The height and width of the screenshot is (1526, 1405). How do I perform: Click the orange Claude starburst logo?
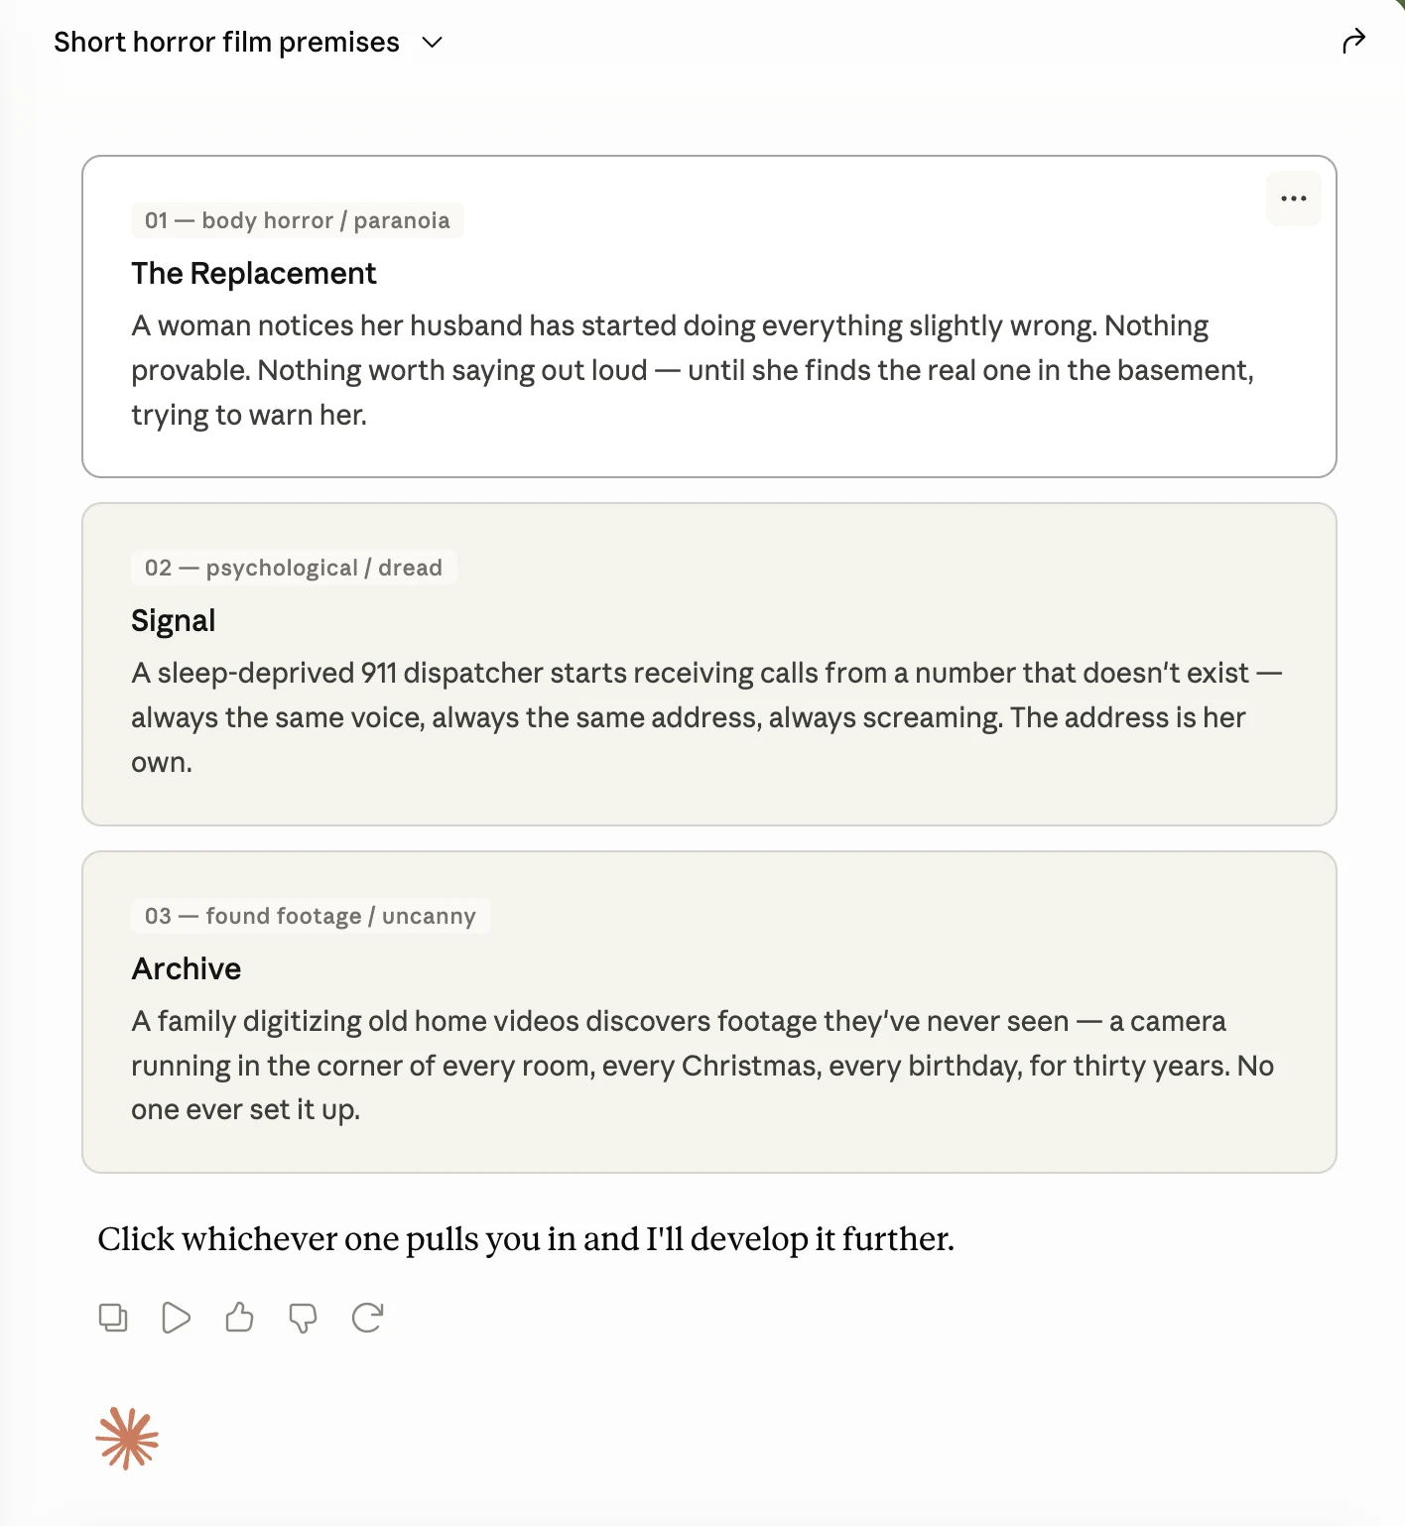pyautogui.click(x=127, y=1438)
